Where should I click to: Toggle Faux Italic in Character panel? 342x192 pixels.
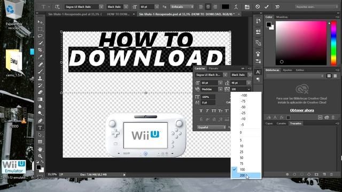pyautogui.click(x=207, y=111)
